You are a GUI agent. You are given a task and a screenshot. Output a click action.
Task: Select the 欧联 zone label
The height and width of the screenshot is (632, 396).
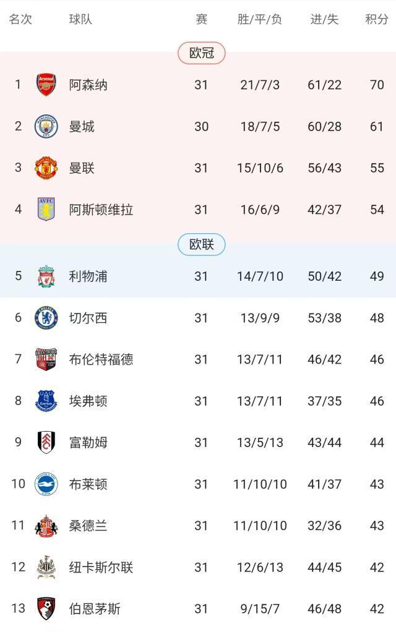[x=202, y=244]
